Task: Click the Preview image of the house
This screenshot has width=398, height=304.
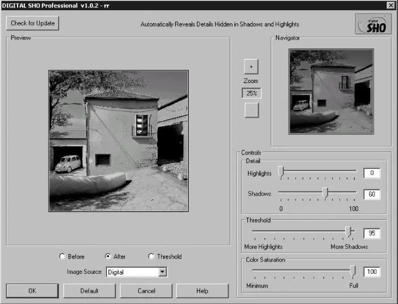Action: [x=118, y=141]
